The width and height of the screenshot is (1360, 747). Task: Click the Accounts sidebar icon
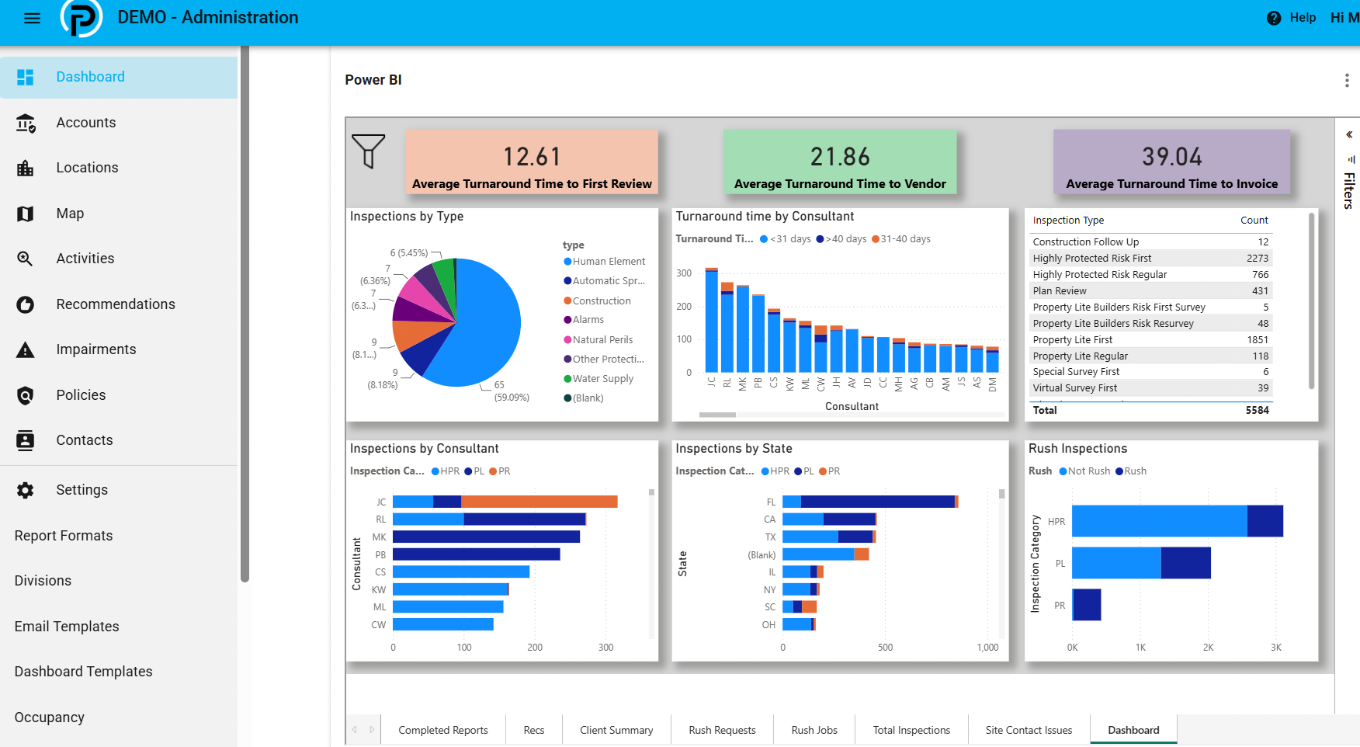coord(26,123)
